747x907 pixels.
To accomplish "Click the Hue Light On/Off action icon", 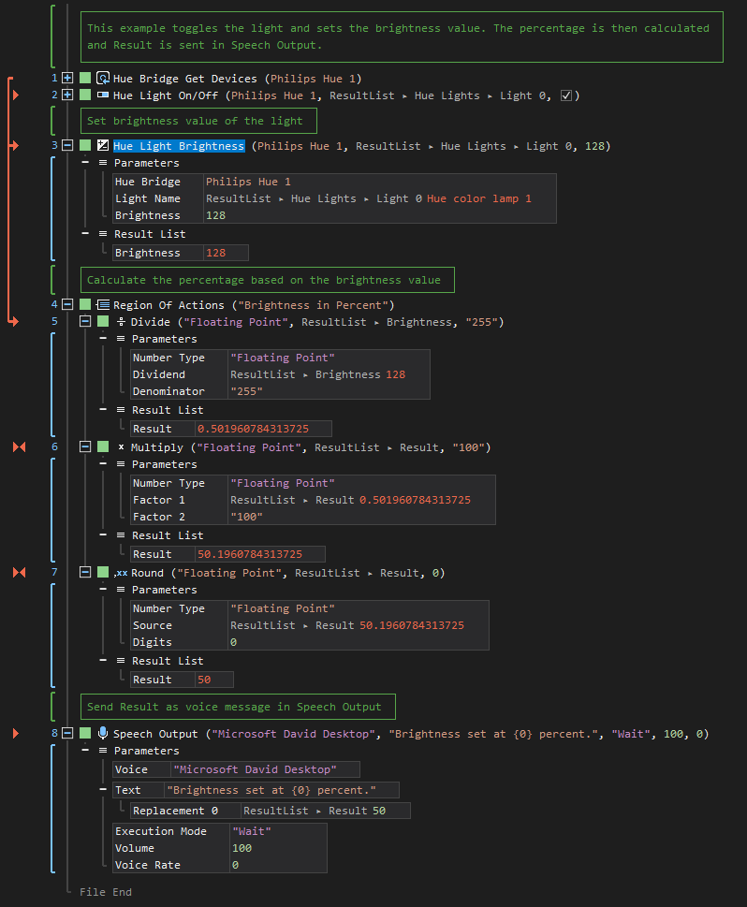I will 103,95.
